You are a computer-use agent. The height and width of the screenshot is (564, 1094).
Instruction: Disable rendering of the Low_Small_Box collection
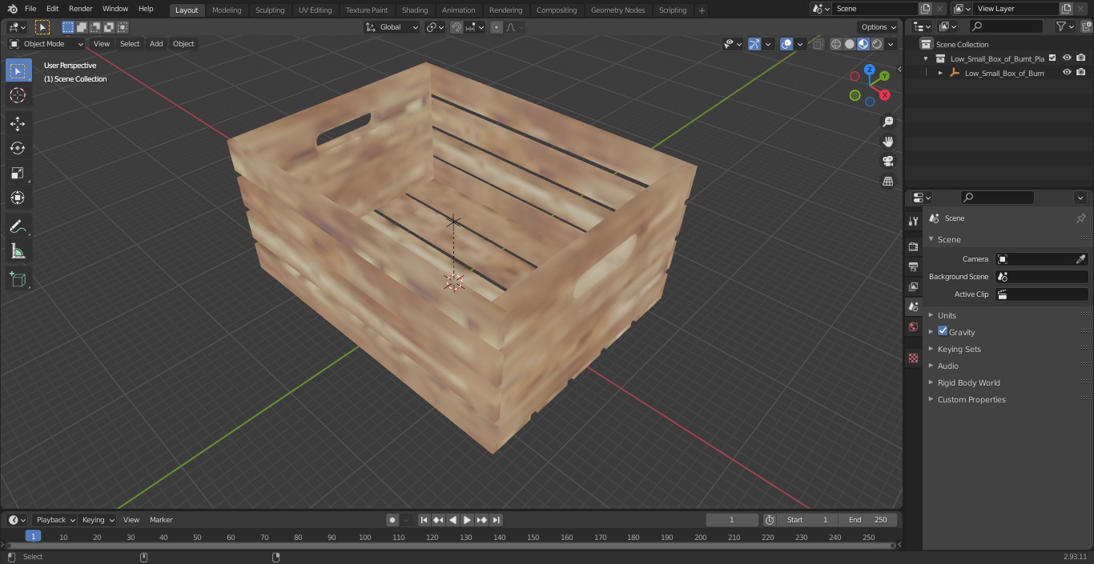point(1081,58)
